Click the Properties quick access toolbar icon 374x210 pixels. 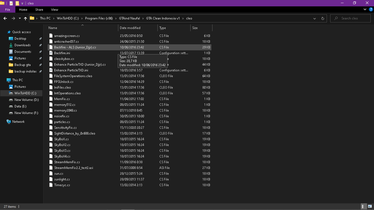click(11, 3)
